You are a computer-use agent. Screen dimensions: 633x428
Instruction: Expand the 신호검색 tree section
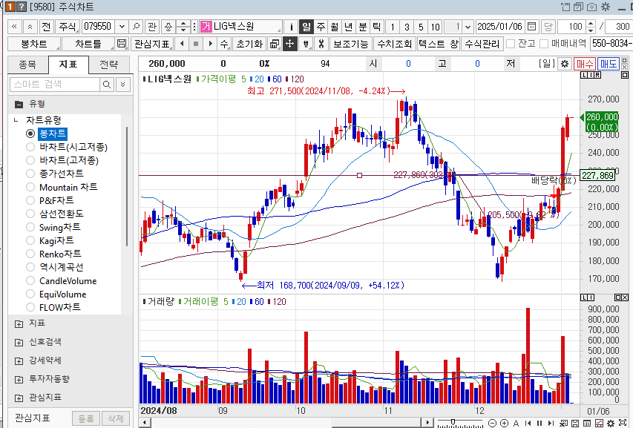(19, 342)
